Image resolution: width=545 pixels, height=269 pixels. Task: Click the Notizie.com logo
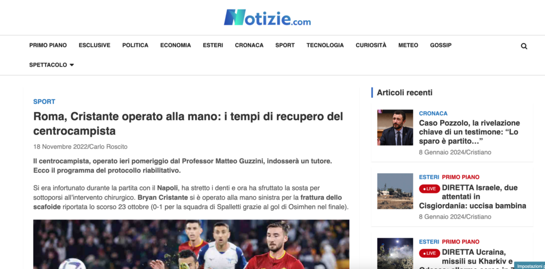pyautogui.click(x=267, y=18)
